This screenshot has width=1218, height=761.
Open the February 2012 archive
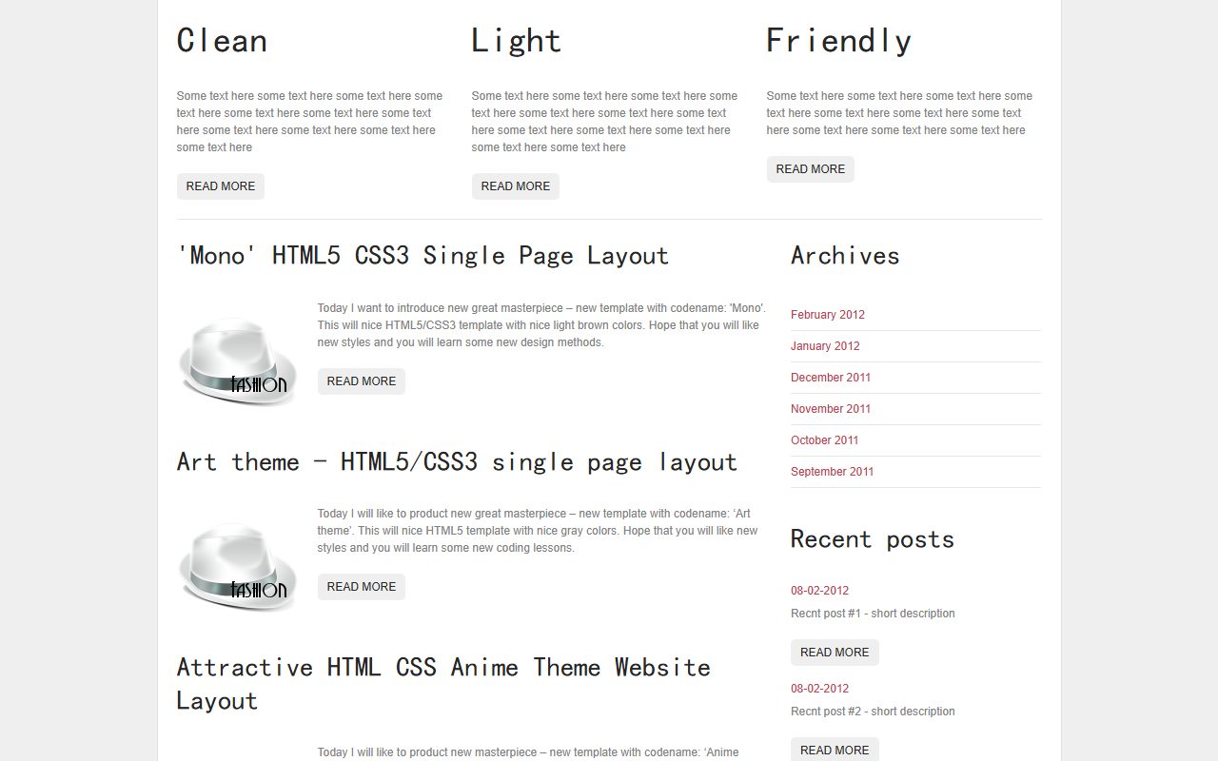(x=828, y=315)
